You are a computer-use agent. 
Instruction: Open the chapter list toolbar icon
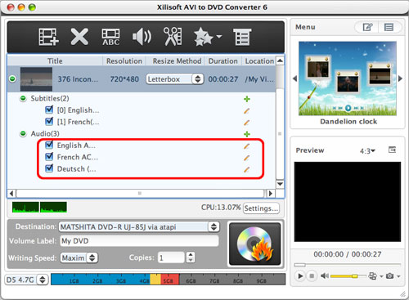tap(242, 37)
